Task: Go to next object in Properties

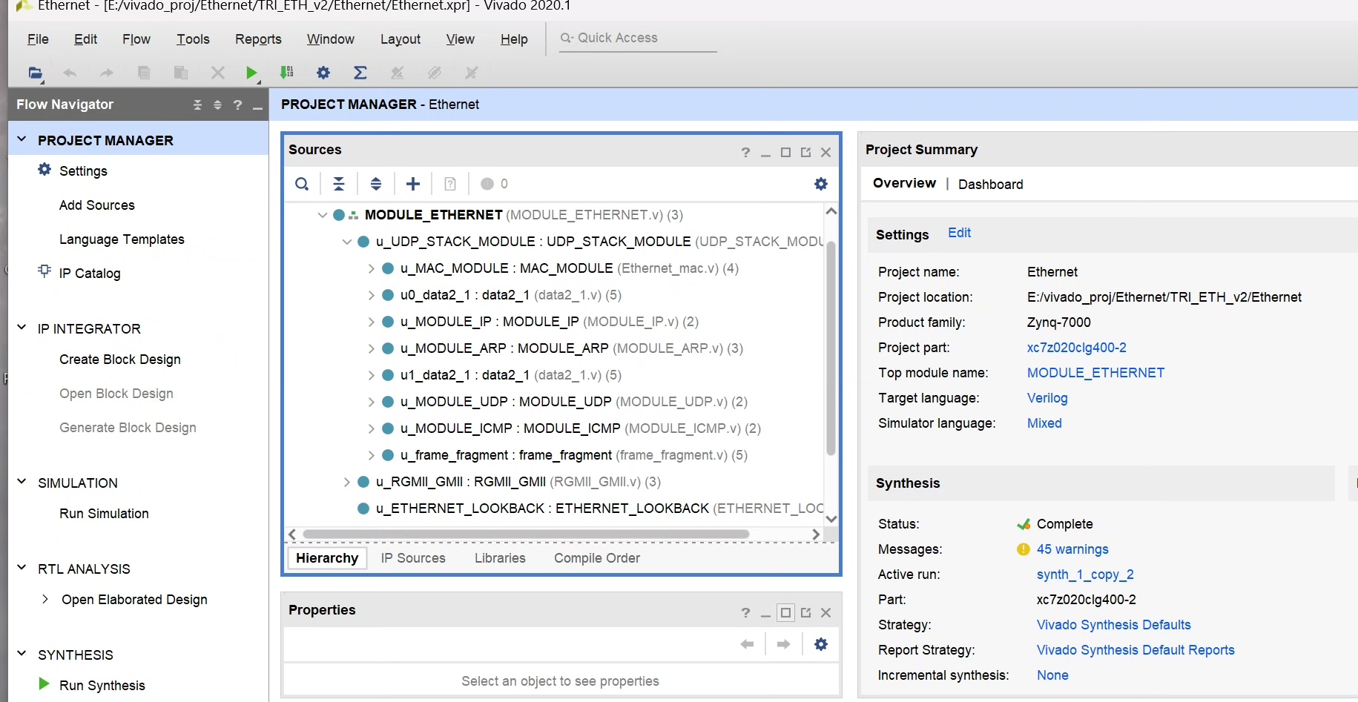Action: coord(783,644)
